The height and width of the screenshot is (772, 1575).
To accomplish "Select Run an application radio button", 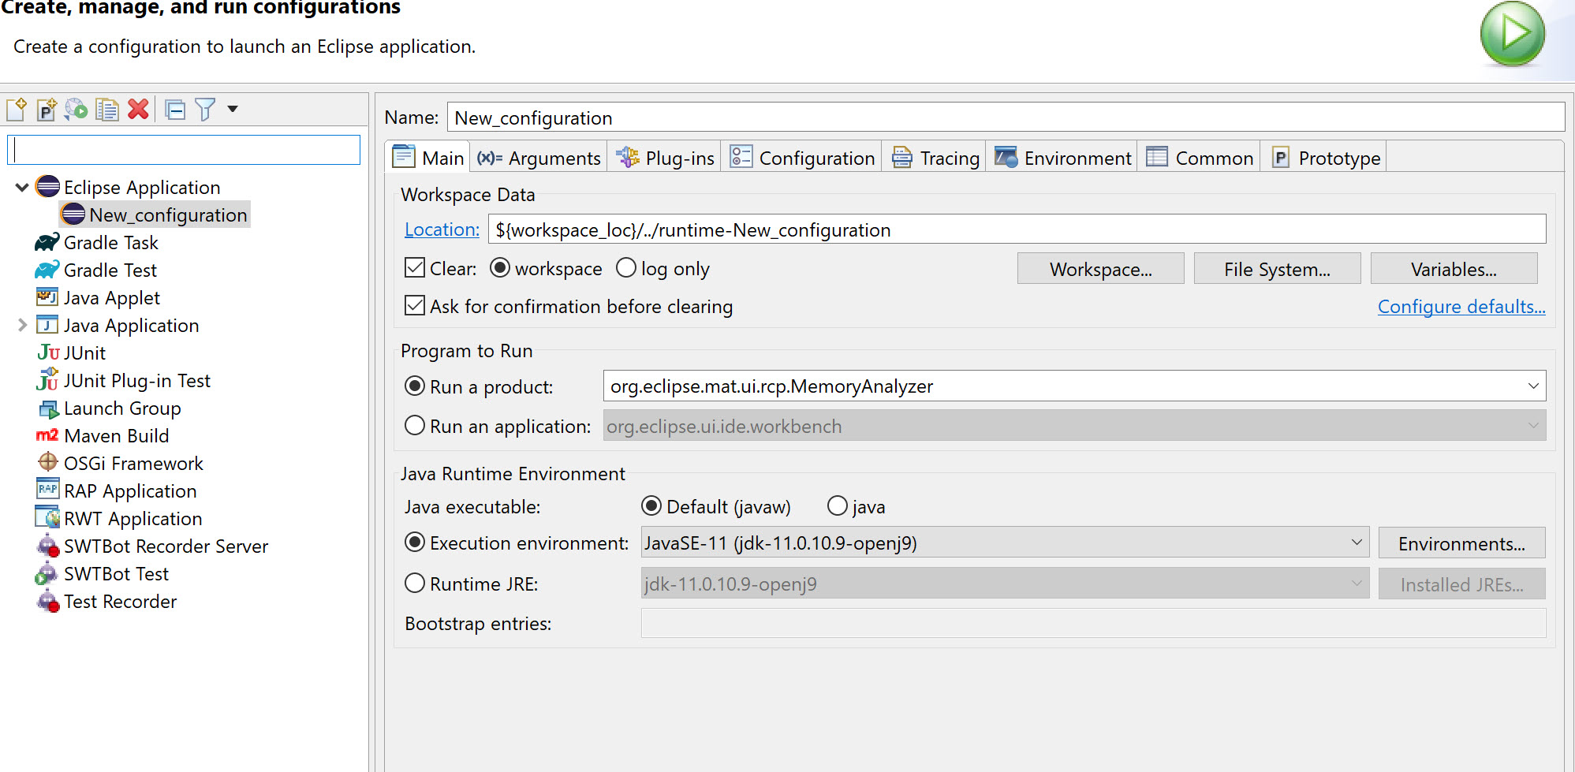I will (415, 426).
